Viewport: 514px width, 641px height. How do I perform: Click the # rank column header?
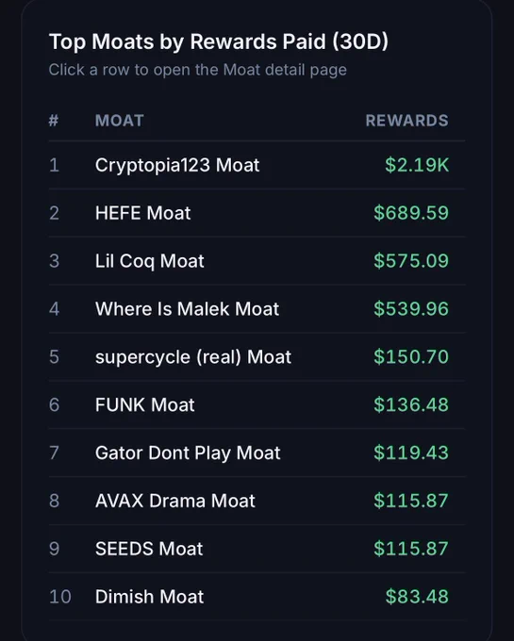(x=54, y=121)
